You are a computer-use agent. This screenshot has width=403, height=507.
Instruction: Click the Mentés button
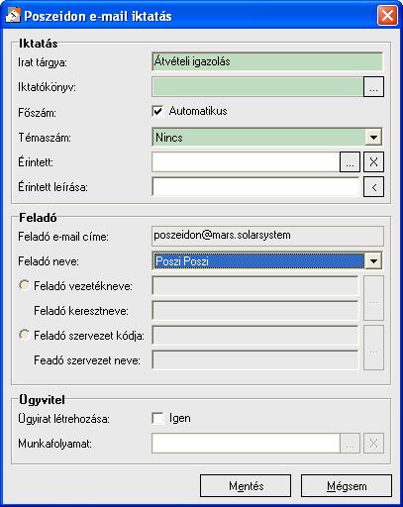[x=246, y=486]
